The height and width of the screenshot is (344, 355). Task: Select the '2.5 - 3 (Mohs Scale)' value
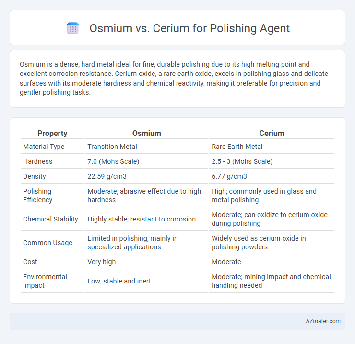click(x=242, y=161)
